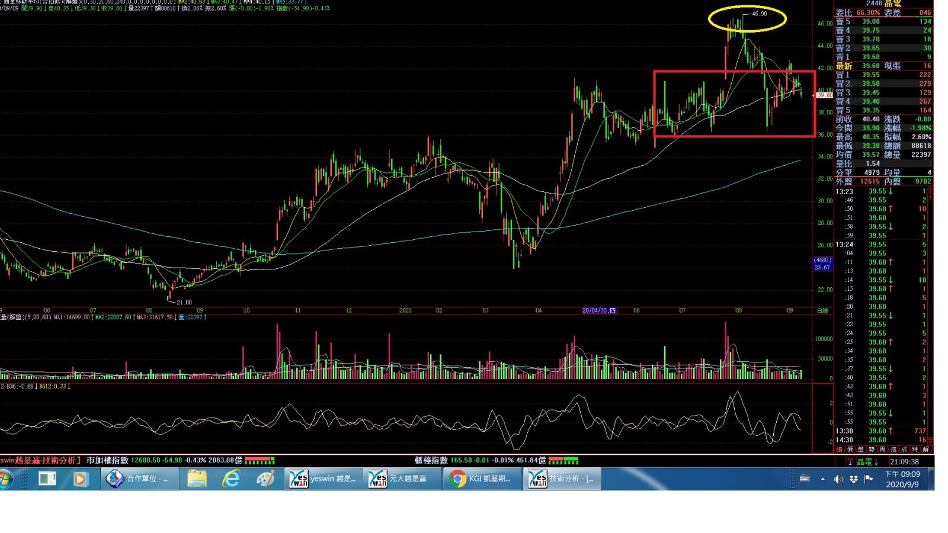Image resolution: width=948 pixels, height=533 pixels.
Task: Expand hidden system tray icons arrow
Action: [822, 479]
